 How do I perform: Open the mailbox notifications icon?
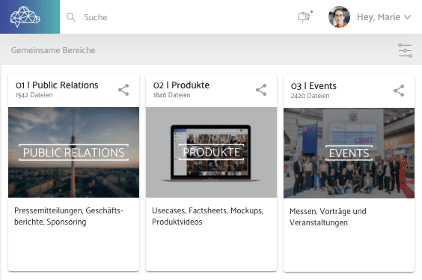click(x=305, y=17)
